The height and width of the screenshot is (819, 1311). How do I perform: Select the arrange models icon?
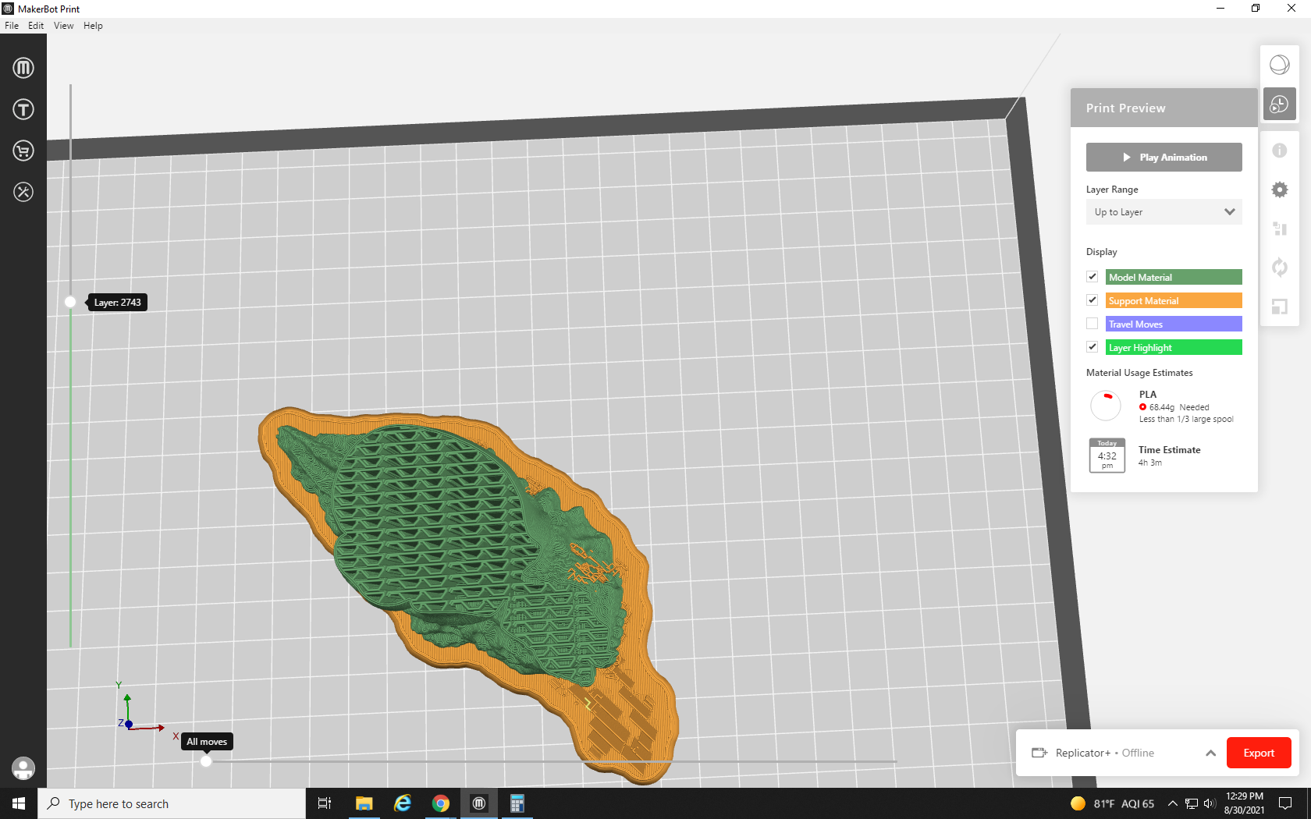[x=1280, y=229]
